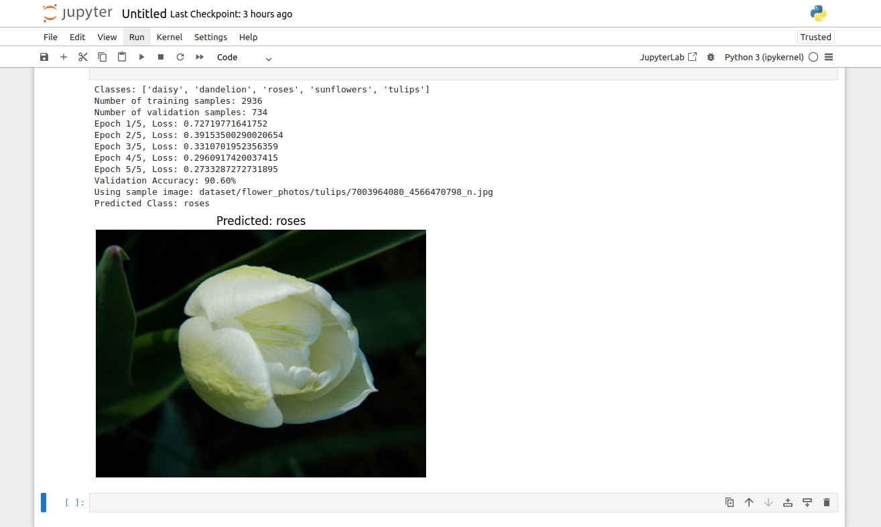Viewport: 881px width, 527px height.
Task: Open the Kernel menu
Action: [170, 37]
